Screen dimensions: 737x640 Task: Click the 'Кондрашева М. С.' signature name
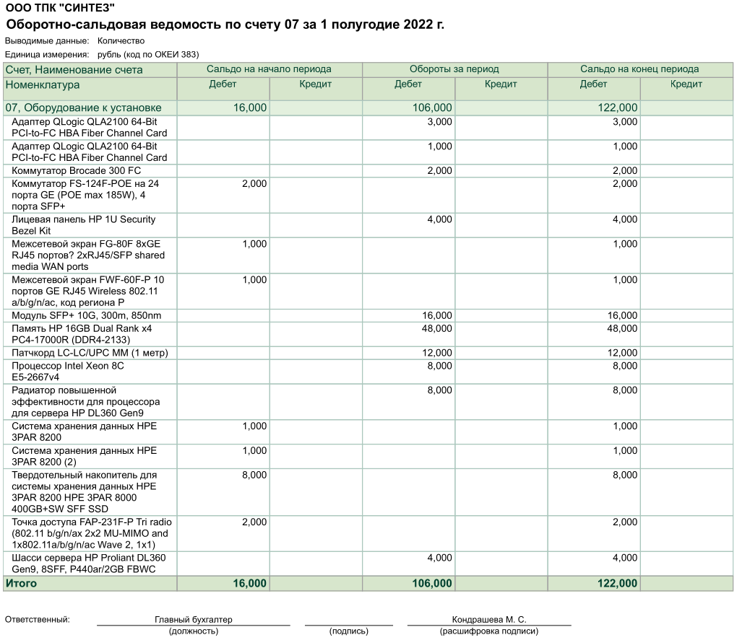click(x=489, y=619)
